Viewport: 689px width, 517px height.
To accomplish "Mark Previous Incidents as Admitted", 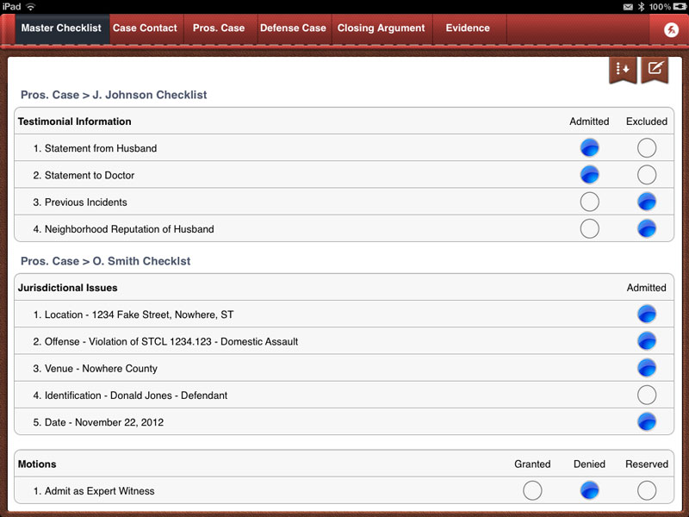I will tap(590, 202).
